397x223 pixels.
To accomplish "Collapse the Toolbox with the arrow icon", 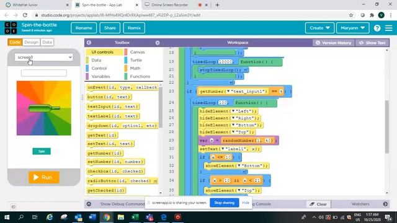I will coord(89,43).
